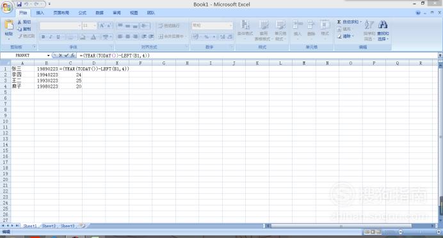Open the Office button menu
Viewport: 443px width, 238px height.
pyautogui.click(x=7, y=7)
